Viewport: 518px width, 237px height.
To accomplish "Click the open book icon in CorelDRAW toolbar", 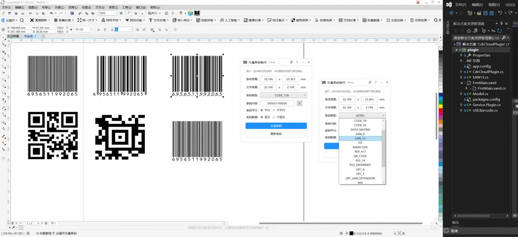I will point(197,13).
